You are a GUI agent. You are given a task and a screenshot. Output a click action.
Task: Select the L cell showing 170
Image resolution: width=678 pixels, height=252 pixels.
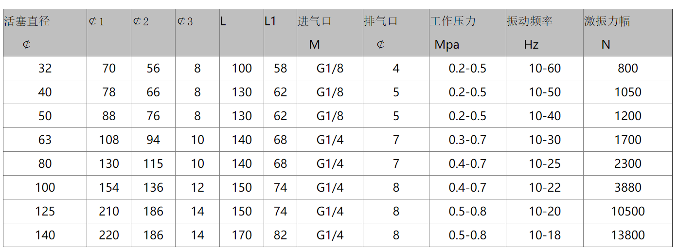click(x=242, y=235)
